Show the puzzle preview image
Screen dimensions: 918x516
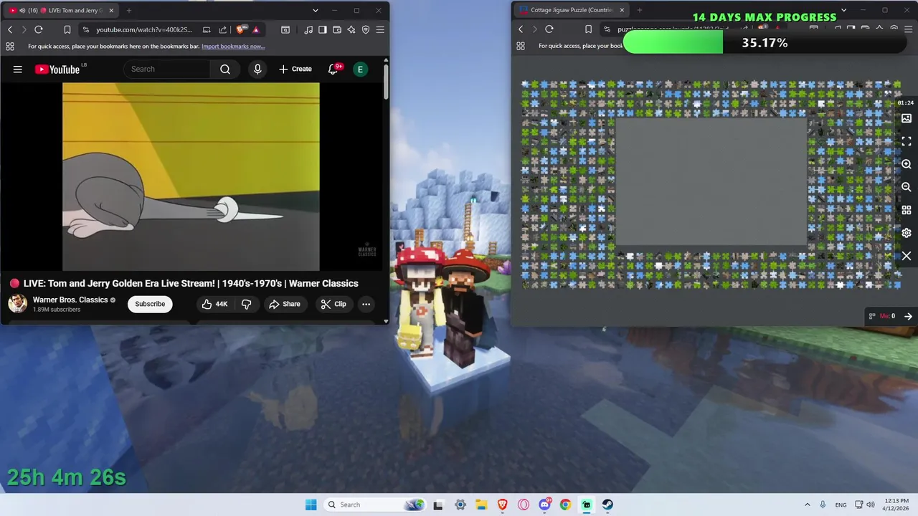coord(907,118)
